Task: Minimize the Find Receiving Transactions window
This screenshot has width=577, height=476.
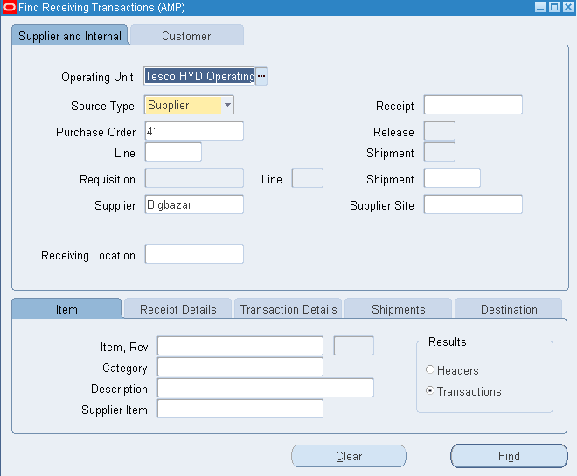Action: click(539, 7)
